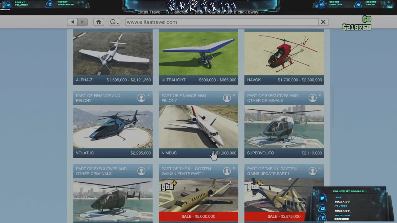Select the SuperVolito helicopter image
397x223 pixels.
pos(284,127)
